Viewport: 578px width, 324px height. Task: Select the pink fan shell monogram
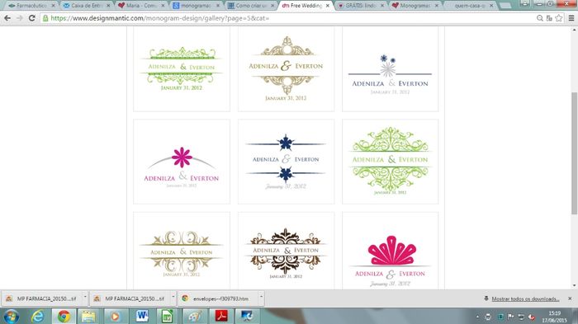tap(390, 251)
